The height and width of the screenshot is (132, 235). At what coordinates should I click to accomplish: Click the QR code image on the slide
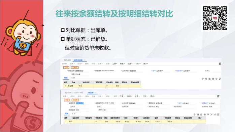(x=215, y=18)
